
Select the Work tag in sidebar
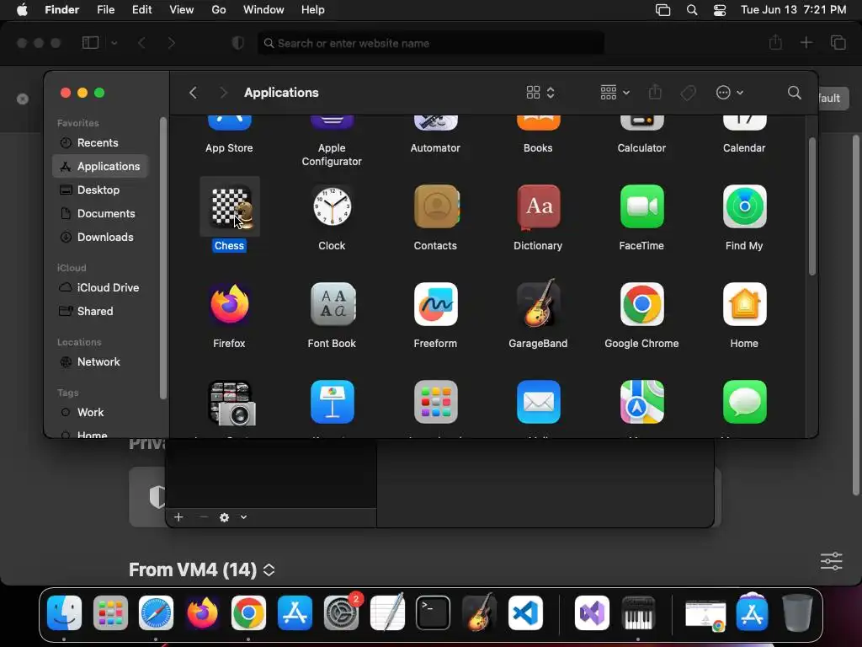click(99, 413)
